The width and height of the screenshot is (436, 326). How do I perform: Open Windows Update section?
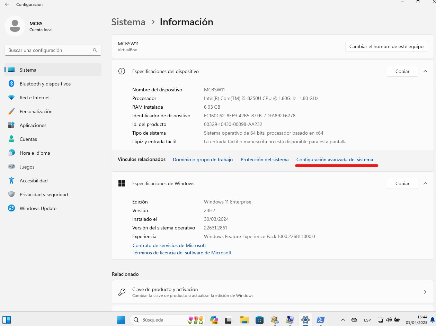click(38, 208)
